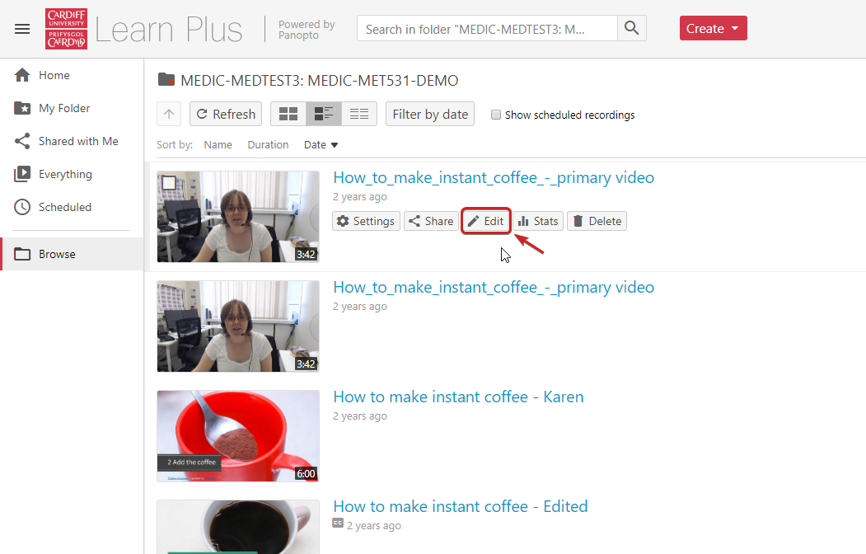Click the Learn Plus title text

169,29
